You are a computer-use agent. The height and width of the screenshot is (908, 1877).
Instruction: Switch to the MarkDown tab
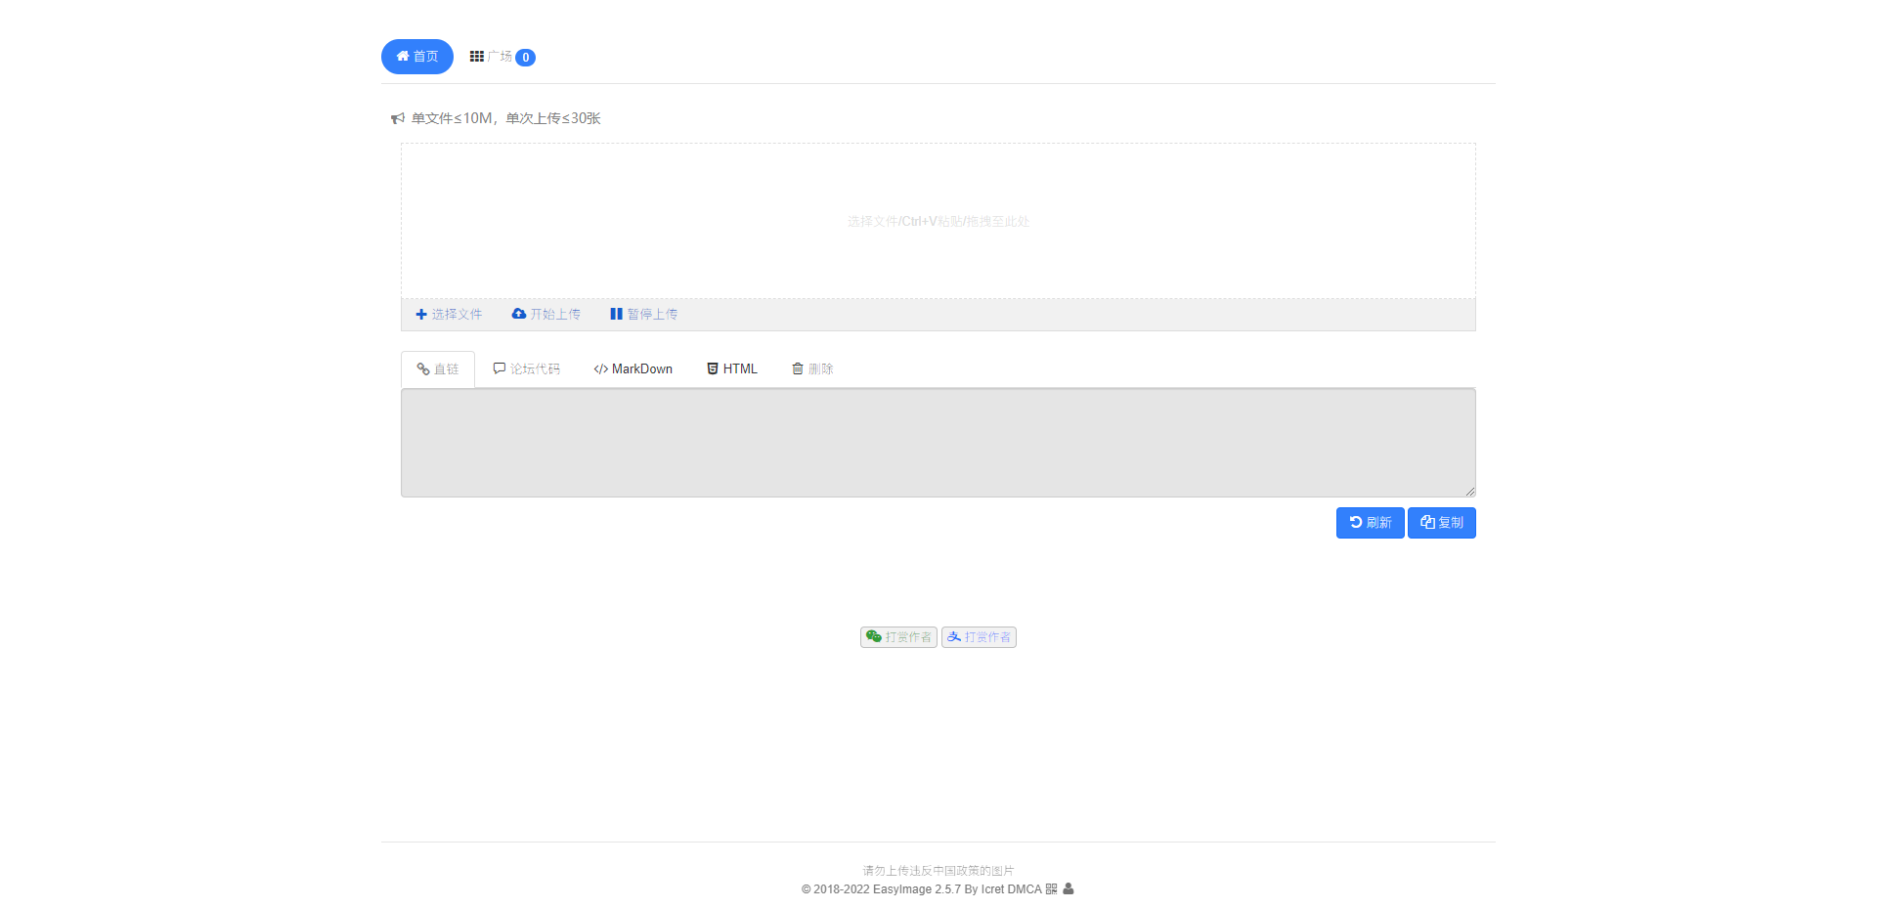pos(633,369)
